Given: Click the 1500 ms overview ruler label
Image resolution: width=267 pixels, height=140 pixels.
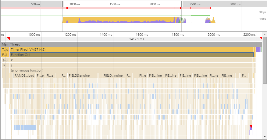Looking at the screenshot, I should (115, 4).
